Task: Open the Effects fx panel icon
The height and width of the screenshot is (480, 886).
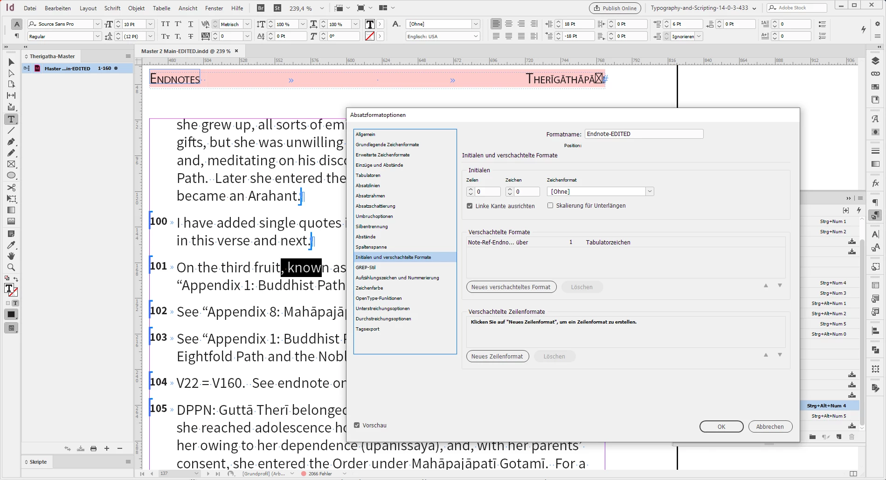Action: (x=875, y=183)
